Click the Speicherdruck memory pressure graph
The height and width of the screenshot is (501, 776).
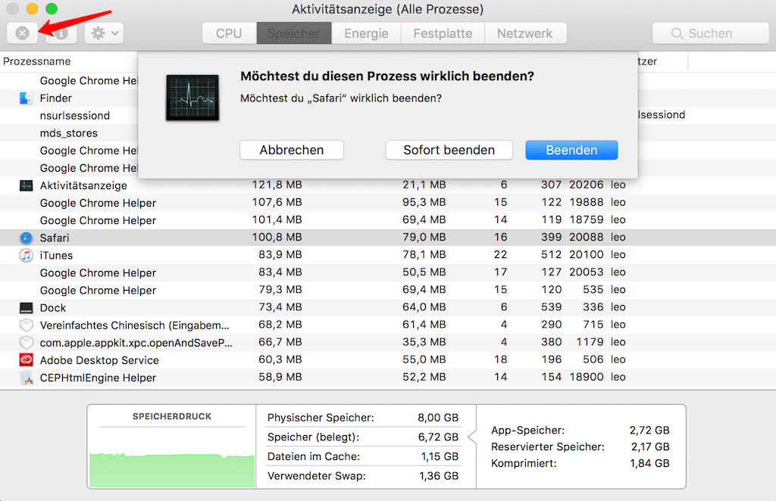pyautogui.click(x=172, y=469)
